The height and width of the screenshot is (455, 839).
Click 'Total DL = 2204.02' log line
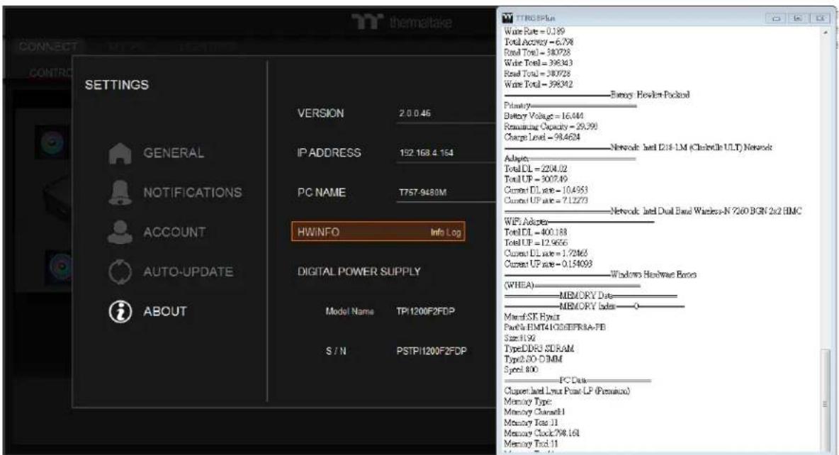(536, 169)
